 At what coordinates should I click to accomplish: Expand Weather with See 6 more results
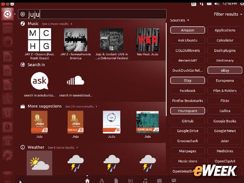pyautogui.click(x=63, y=148)
